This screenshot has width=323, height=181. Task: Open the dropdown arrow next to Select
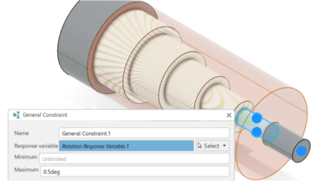(x=224, y=146)
